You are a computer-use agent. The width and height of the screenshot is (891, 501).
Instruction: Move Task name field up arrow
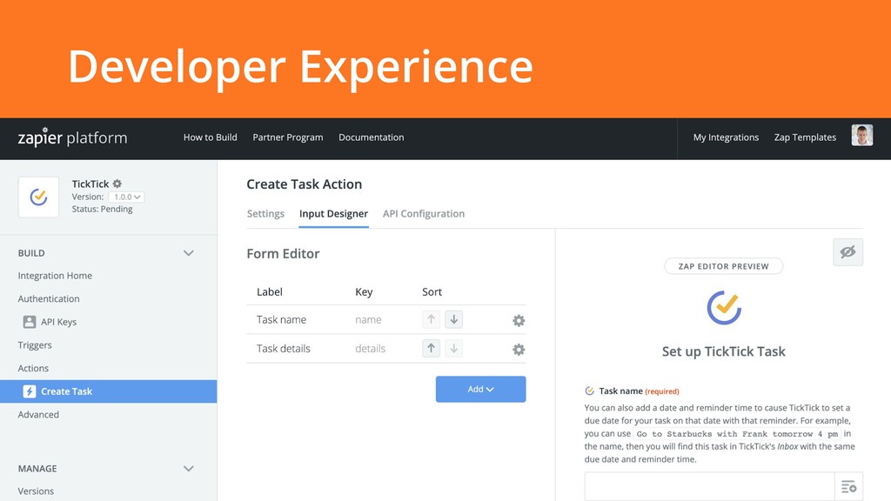pyautogui.click(x=431, y=319)
